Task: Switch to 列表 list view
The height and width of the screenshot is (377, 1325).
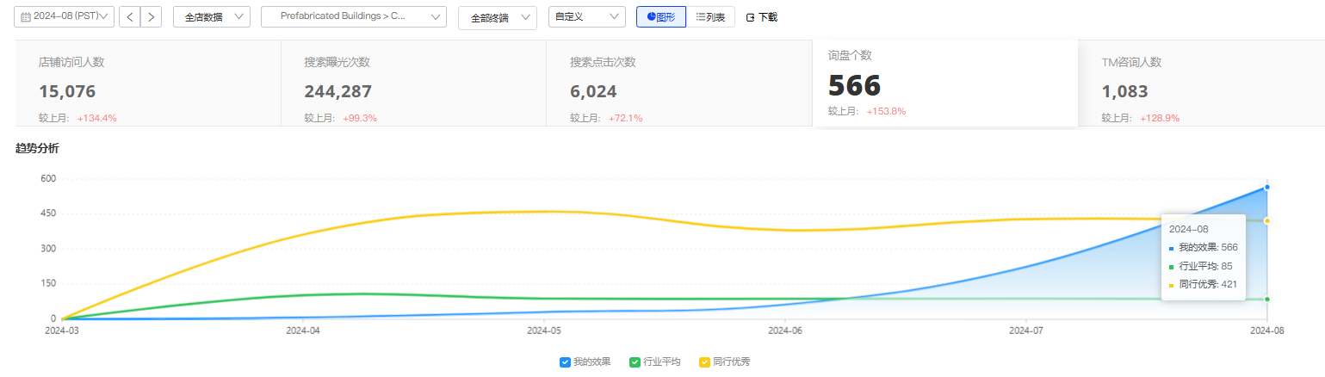Action: tap(710, 16)
